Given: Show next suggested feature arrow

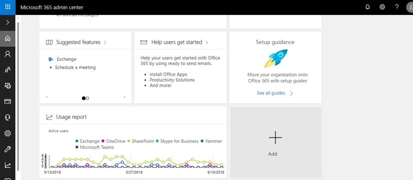Looking at the screenshot, I should pyautogui.click(x=124, y=97).
